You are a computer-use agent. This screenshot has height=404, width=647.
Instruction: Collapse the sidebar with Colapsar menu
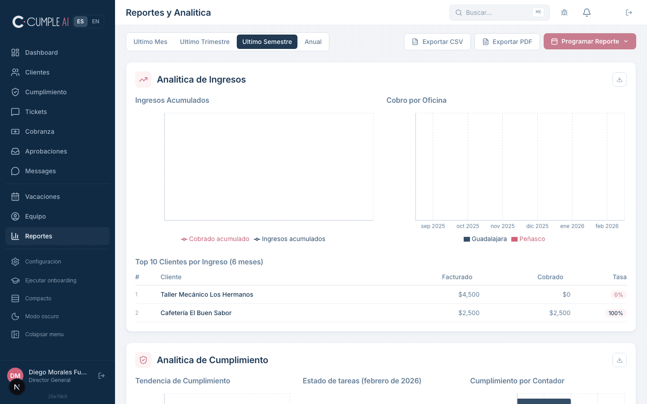click(43, 334)
